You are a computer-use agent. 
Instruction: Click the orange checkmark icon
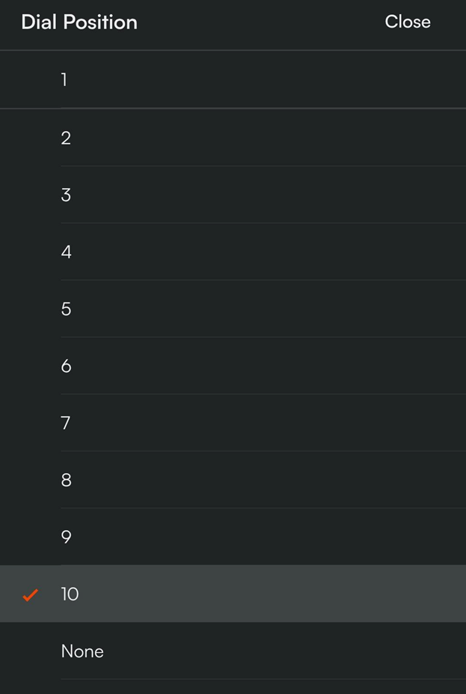pos(30,595)
